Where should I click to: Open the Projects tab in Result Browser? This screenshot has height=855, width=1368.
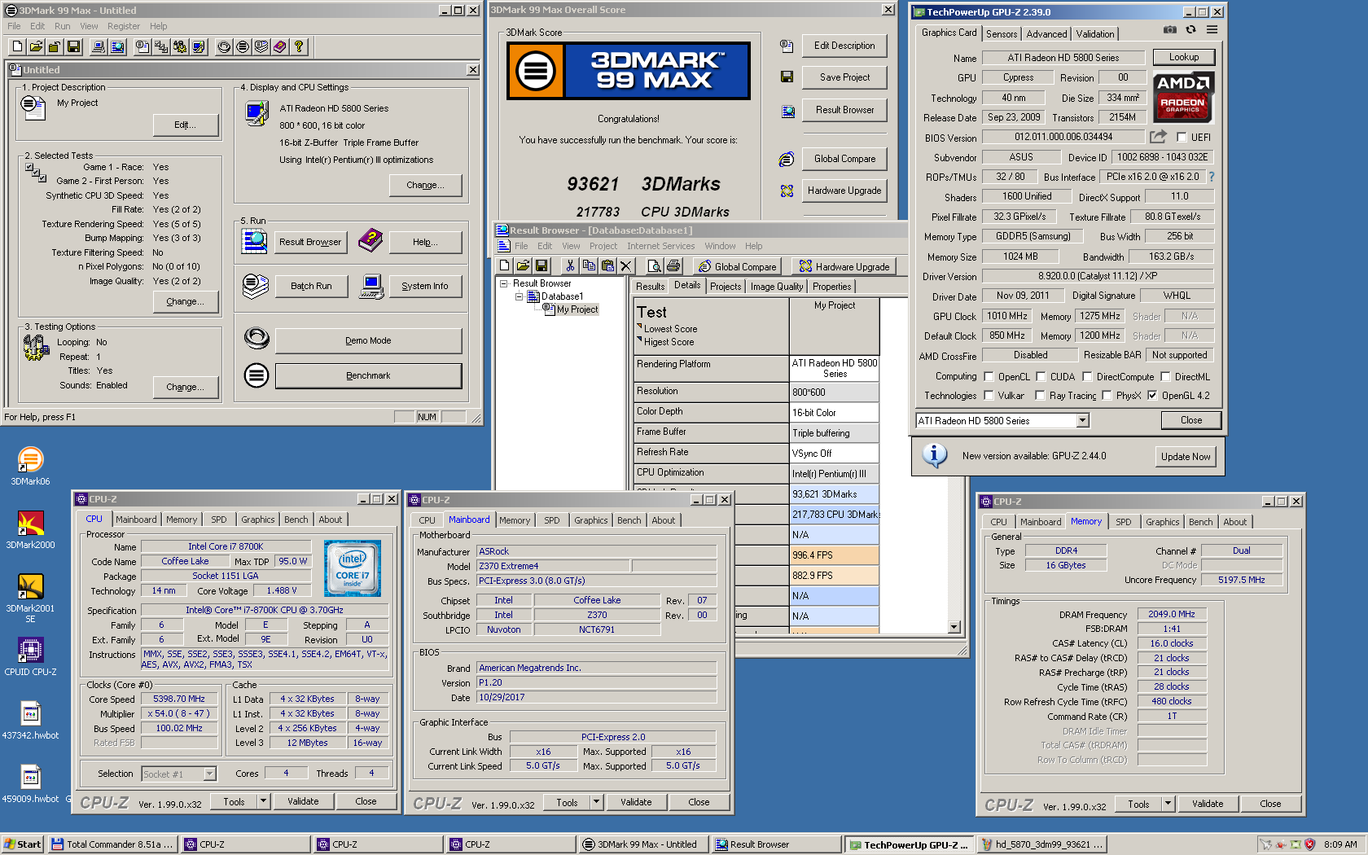click(726, 287)
